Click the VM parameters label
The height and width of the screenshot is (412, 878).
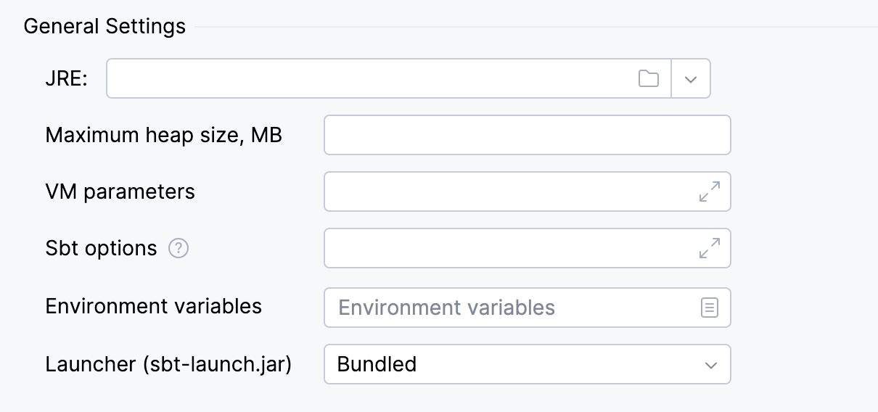point(120,191)
